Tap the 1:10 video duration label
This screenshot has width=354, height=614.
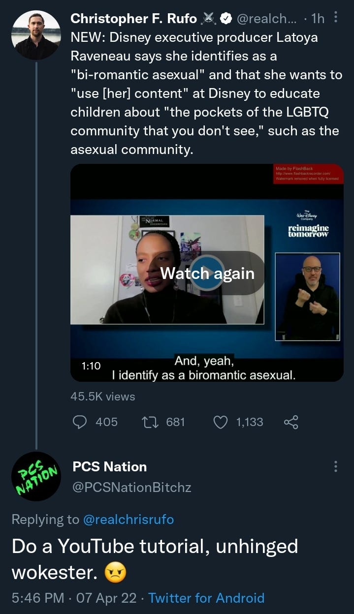pyautogui.click(x=91, y=366)
